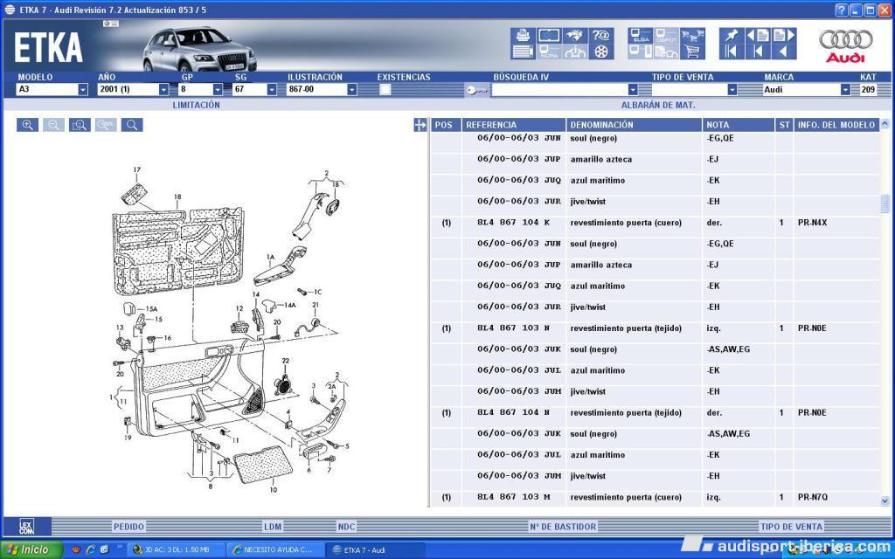Viewport: 895px width, 559px height.
Task: Click the Limitación tab
Action: 197,105
